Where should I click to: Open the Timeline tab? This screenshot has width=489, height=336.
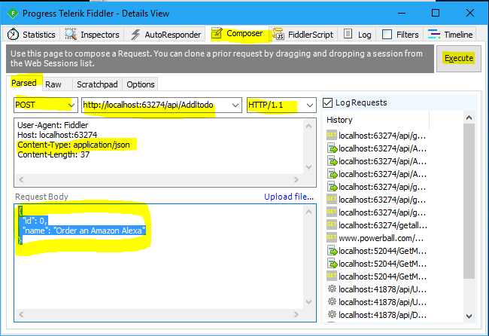coord(451,35)
